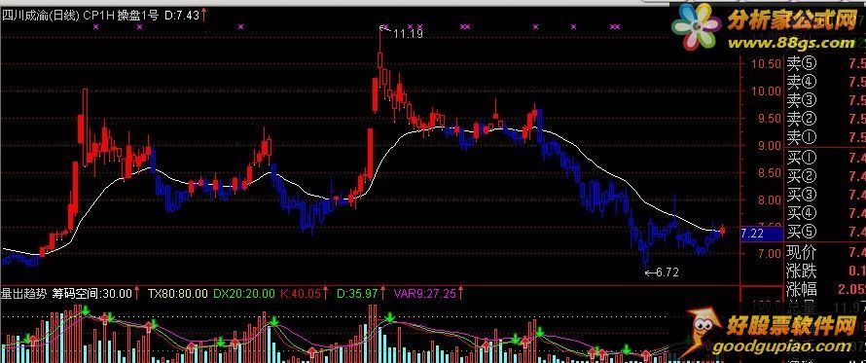
Task: Click the red arrow beside D:35.97 indicator
Action: coord(381,293)
